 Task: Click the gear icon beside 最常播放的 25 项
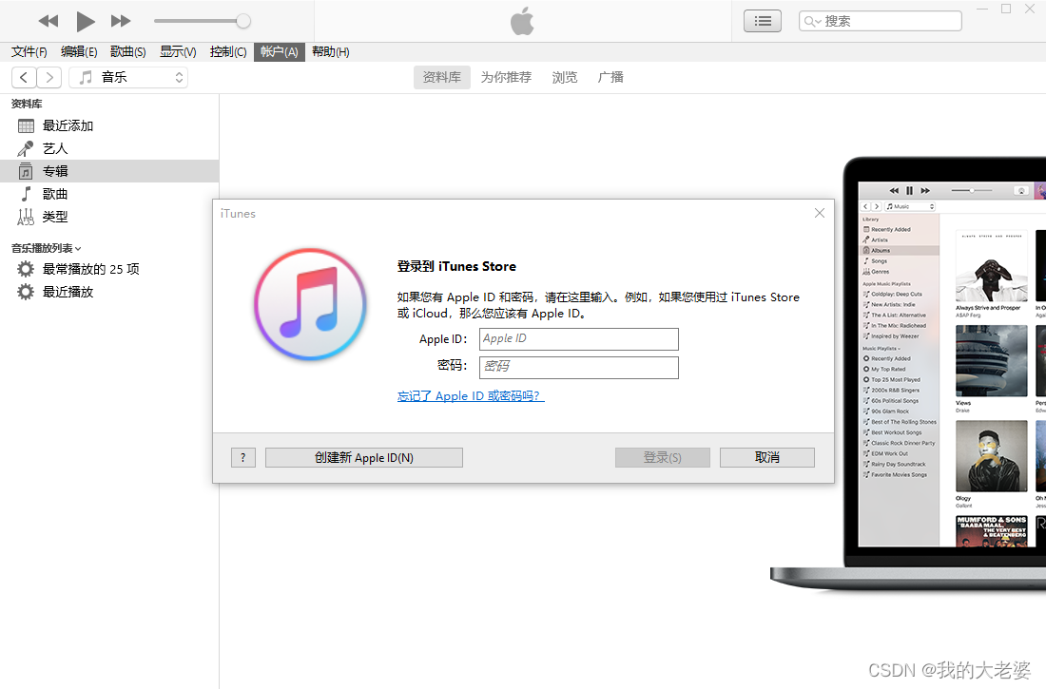click(x=26, y=270)
